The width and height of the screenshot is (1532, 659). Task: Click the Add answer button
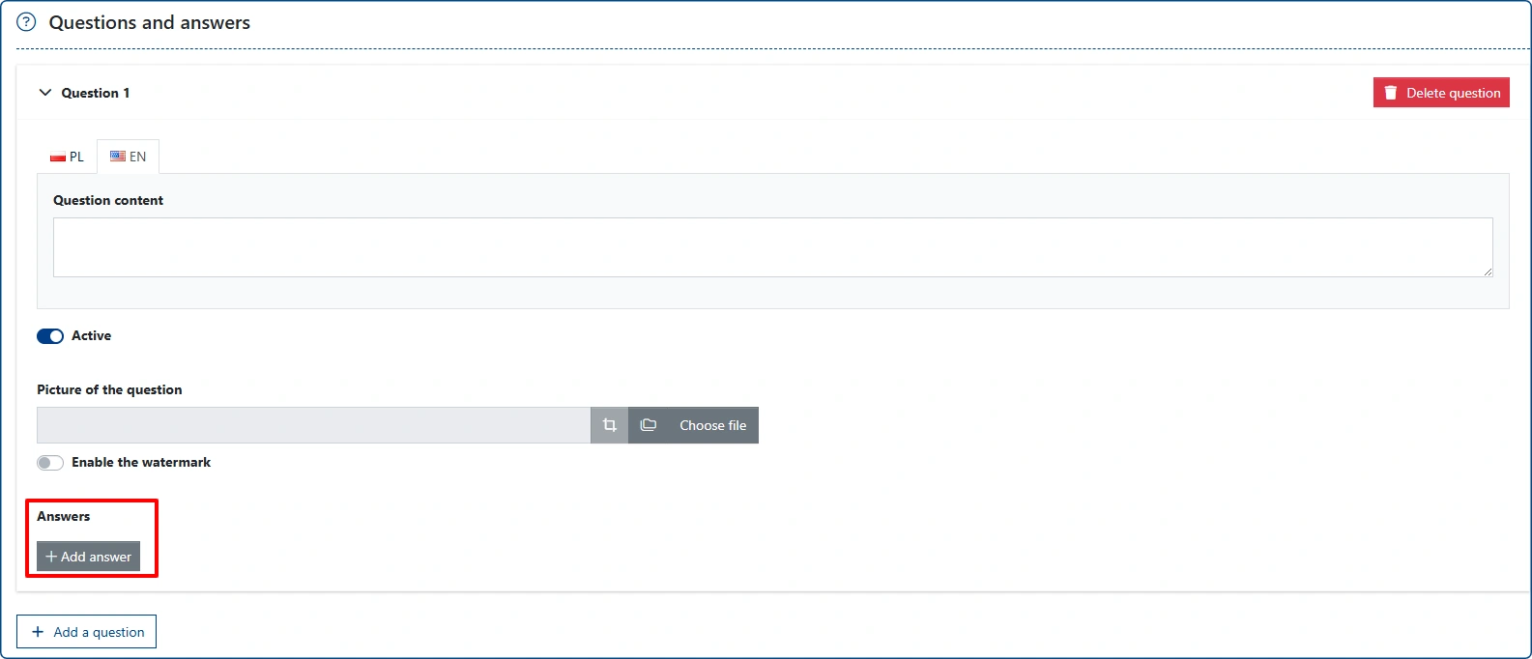click(88, 557)
